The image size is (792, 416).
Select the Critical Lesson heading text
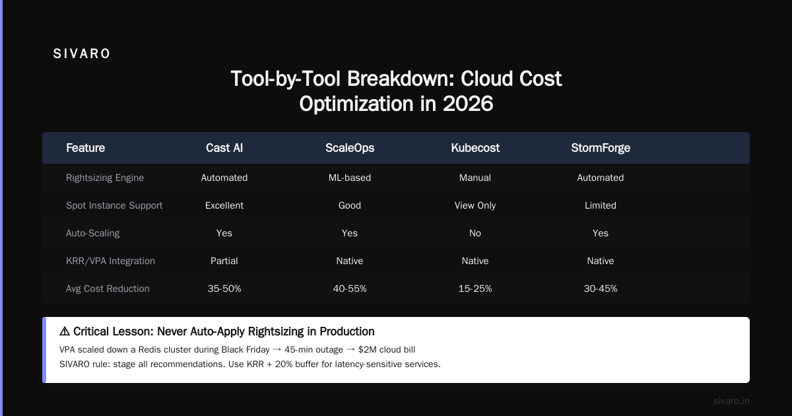pyautogui.click(x=224, y=331)
